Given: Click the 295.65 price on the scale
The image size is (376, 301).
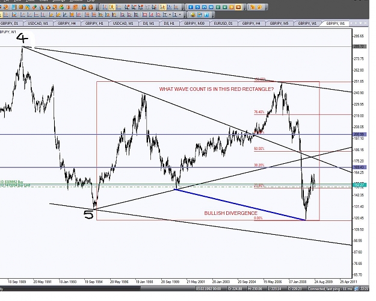Looking at the screenshot, I should point(359,36).
